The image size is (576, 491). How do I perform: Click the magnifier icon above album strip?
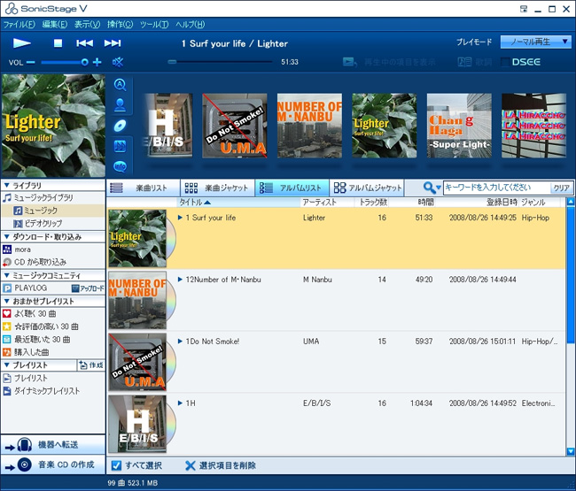(121, 85)
